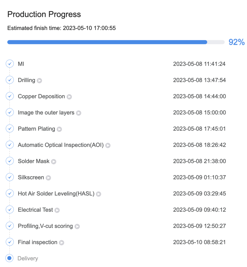The height and width of the screenshot is (267, 247).
Task: Play the Automatic Optical Inspection(AOI) video
Action: point(108,145)
